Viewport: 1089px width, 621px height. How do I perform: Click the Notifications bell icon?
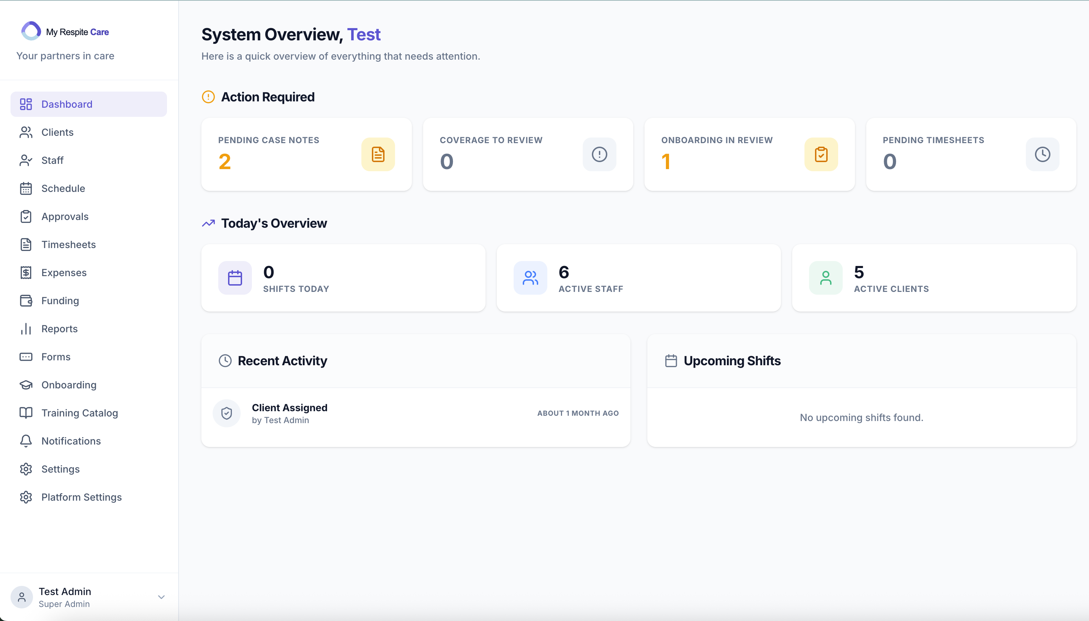point(26,441)
